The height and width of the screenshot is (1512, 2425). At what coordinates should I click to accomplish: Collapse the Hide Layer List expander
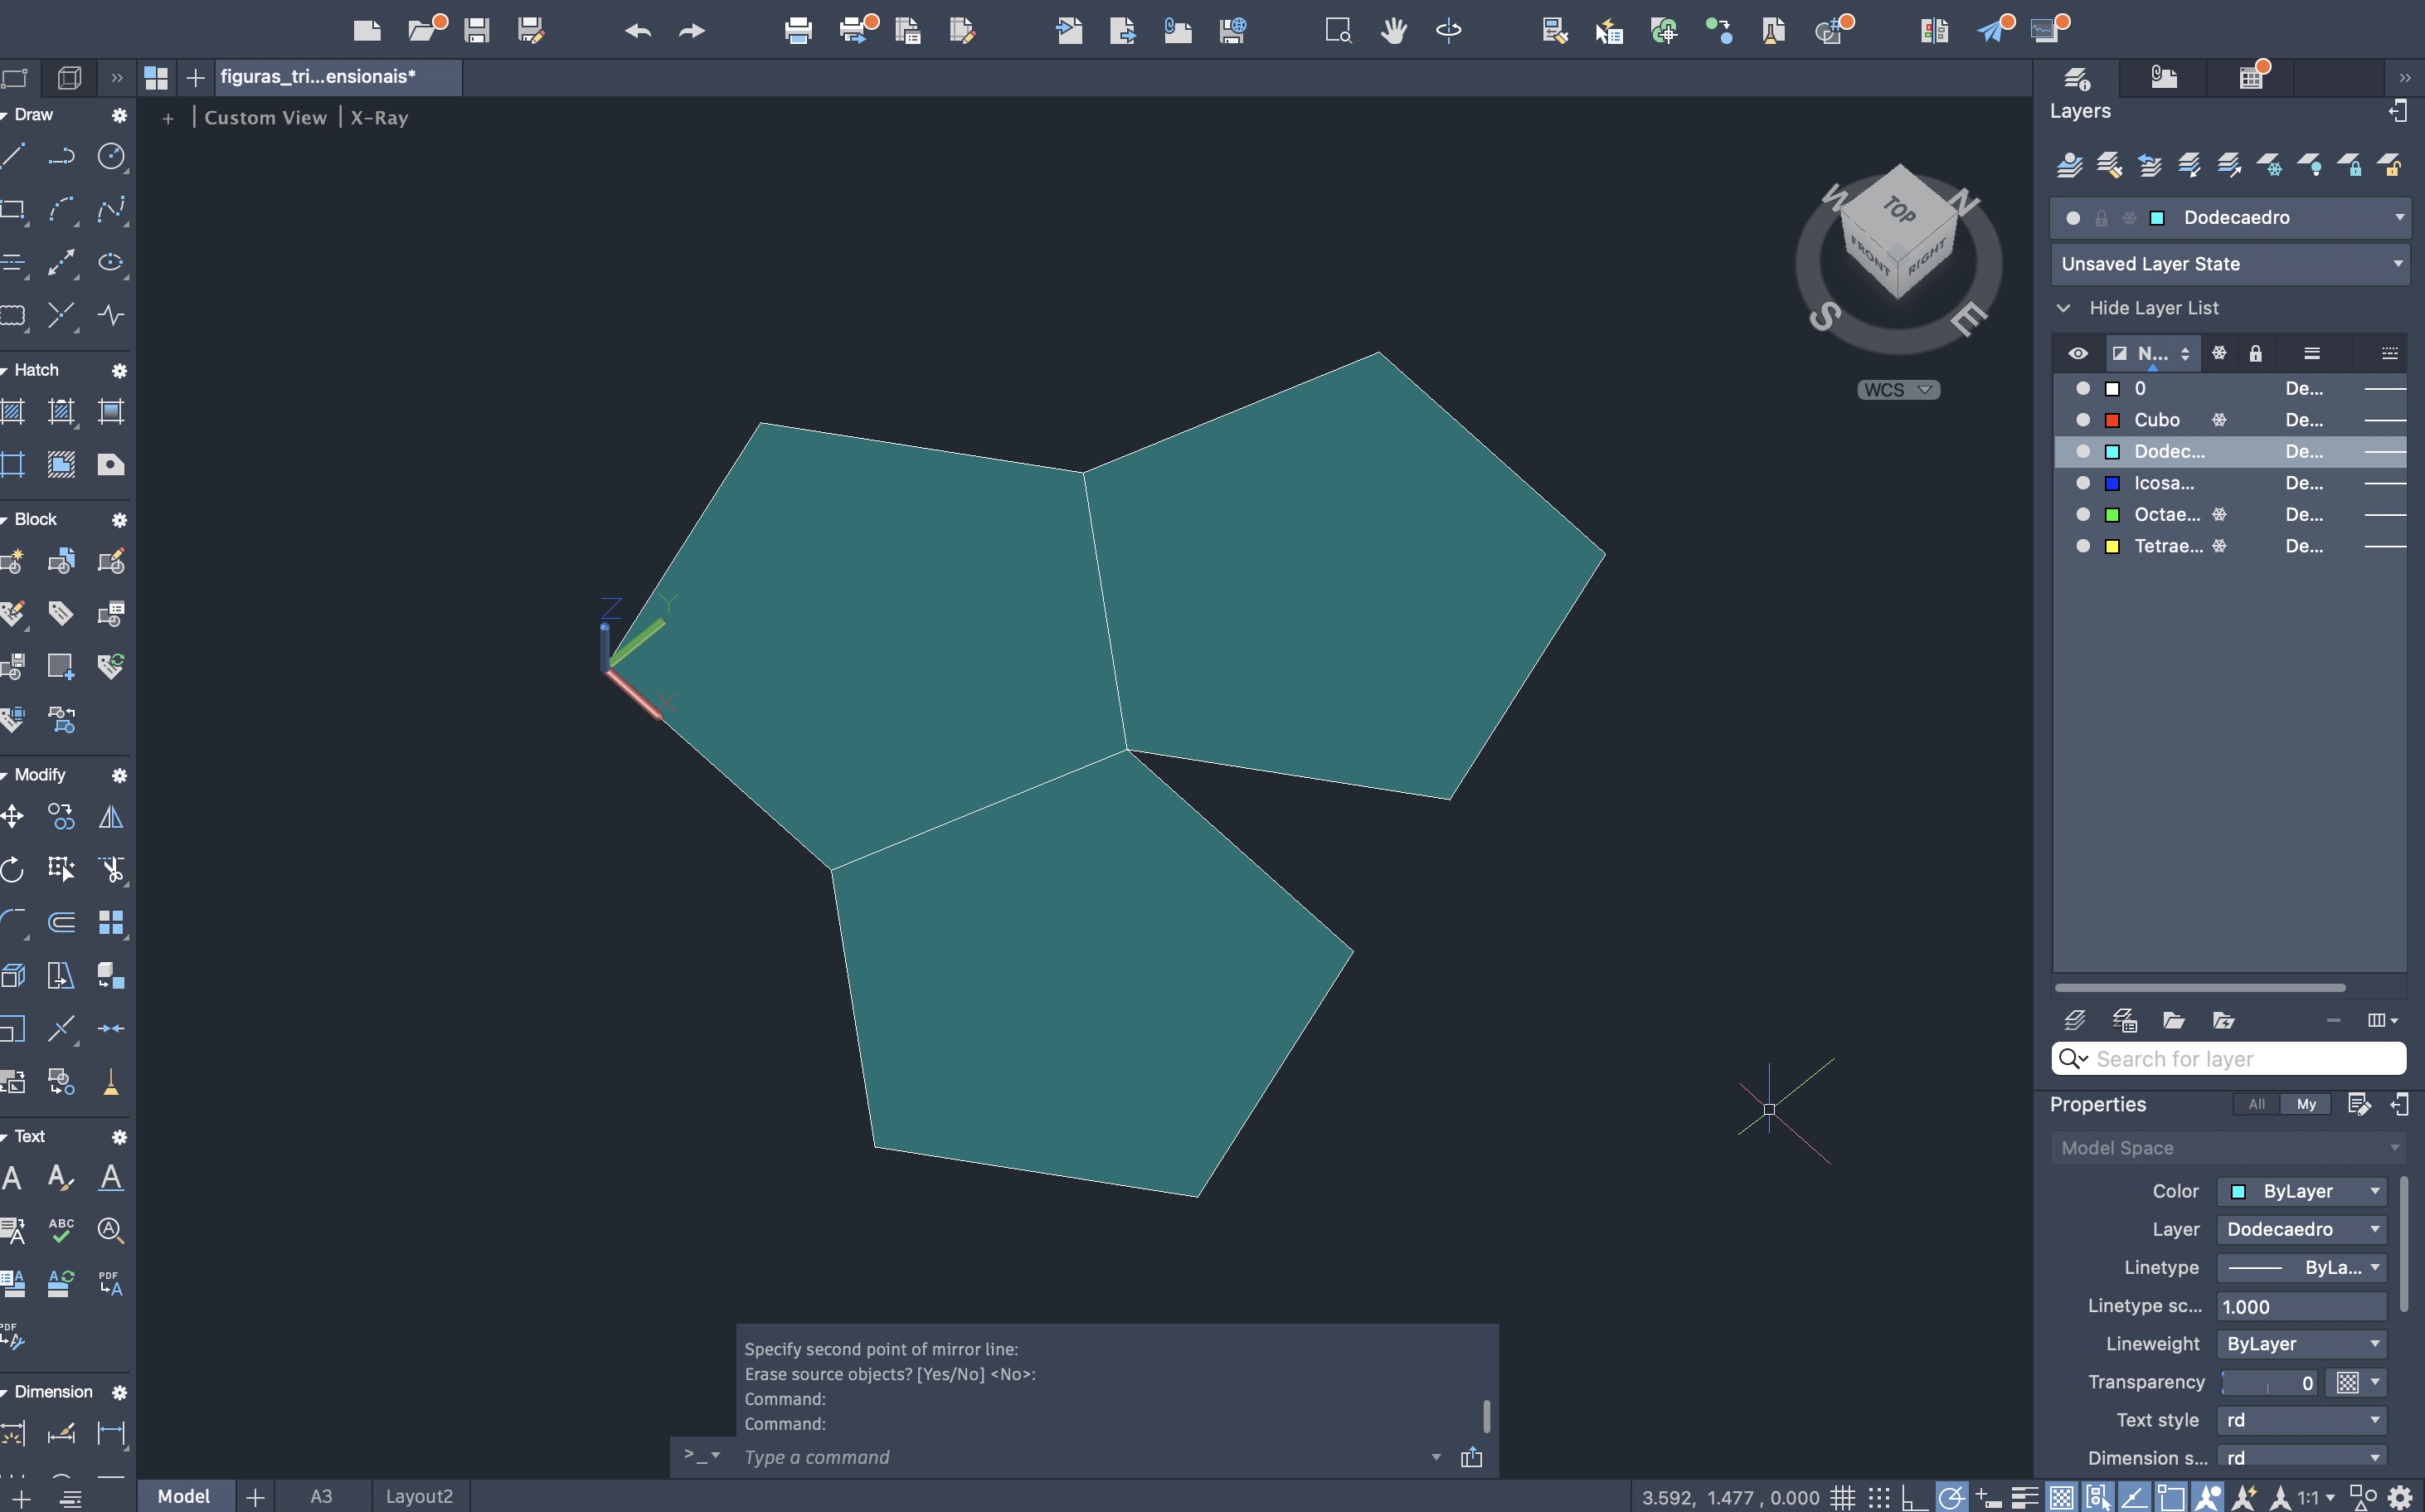(2063, 308)
